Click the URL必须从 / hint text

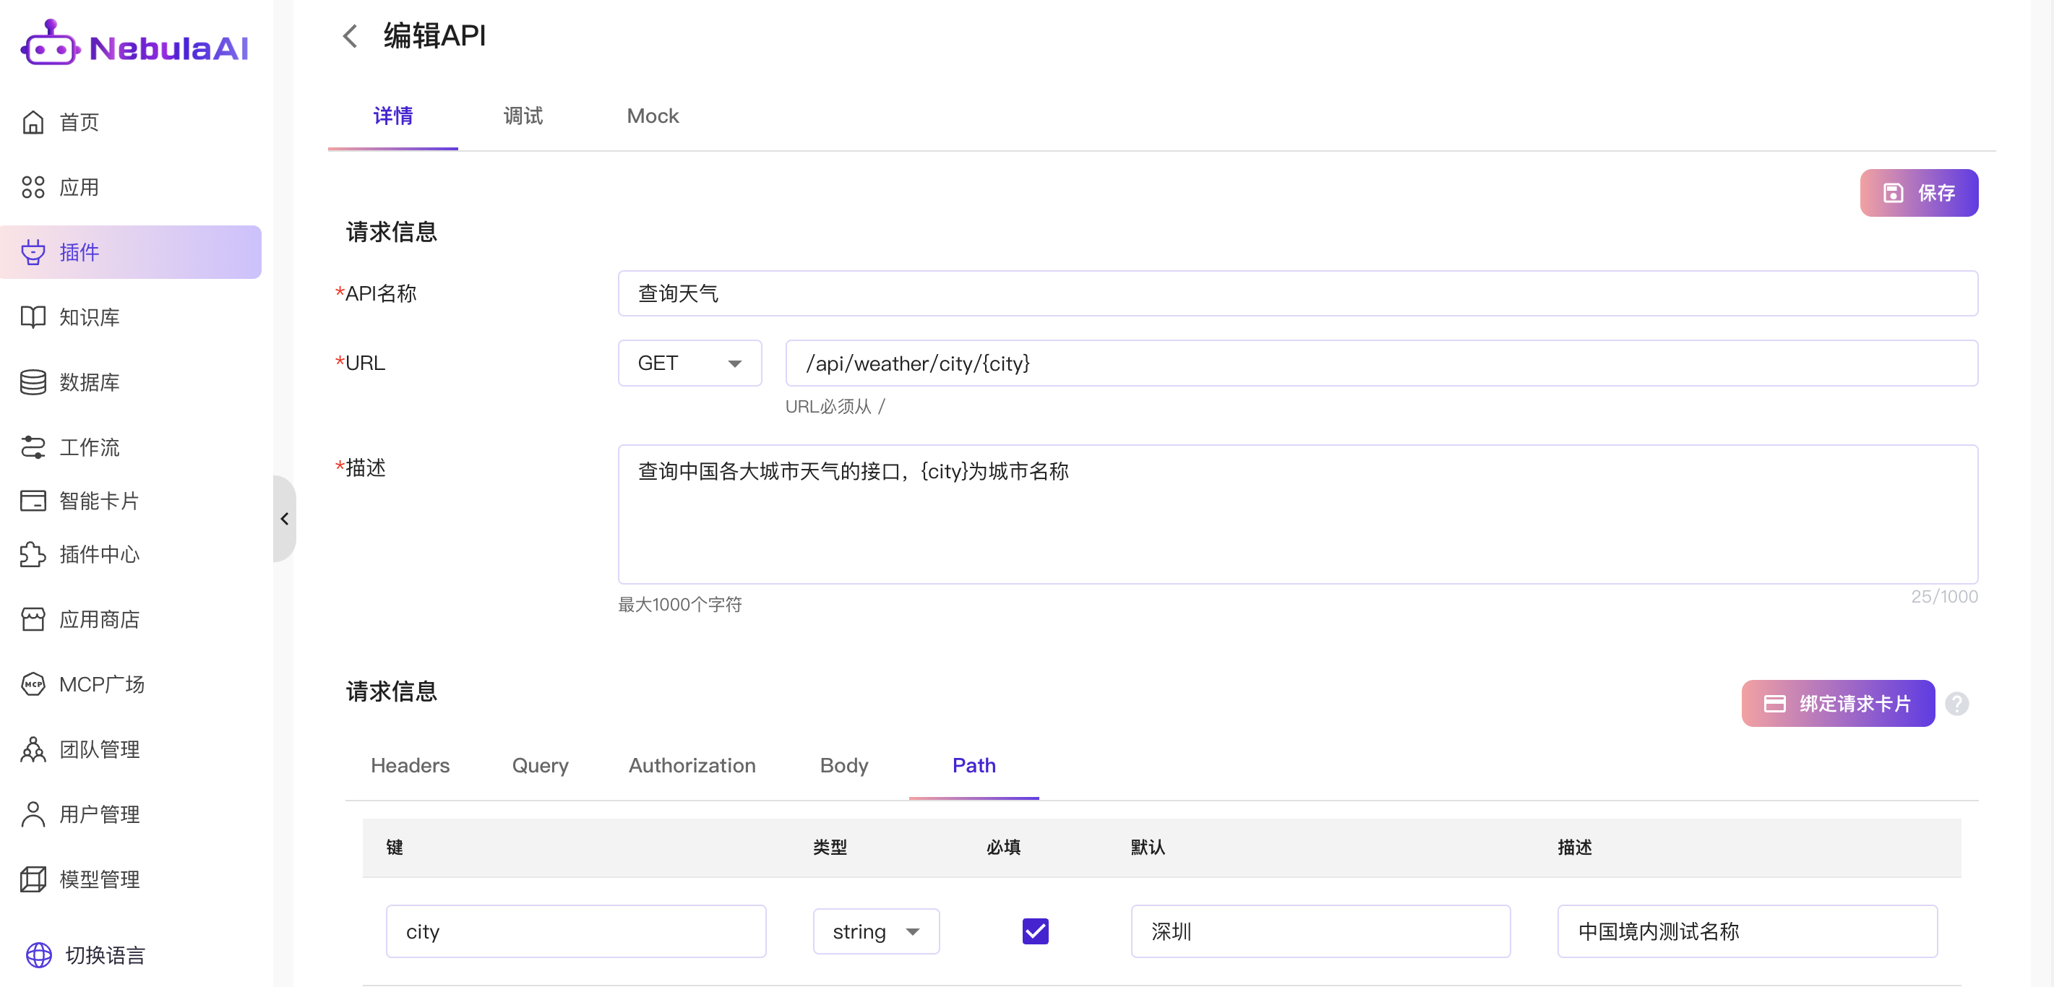(835, 407)
